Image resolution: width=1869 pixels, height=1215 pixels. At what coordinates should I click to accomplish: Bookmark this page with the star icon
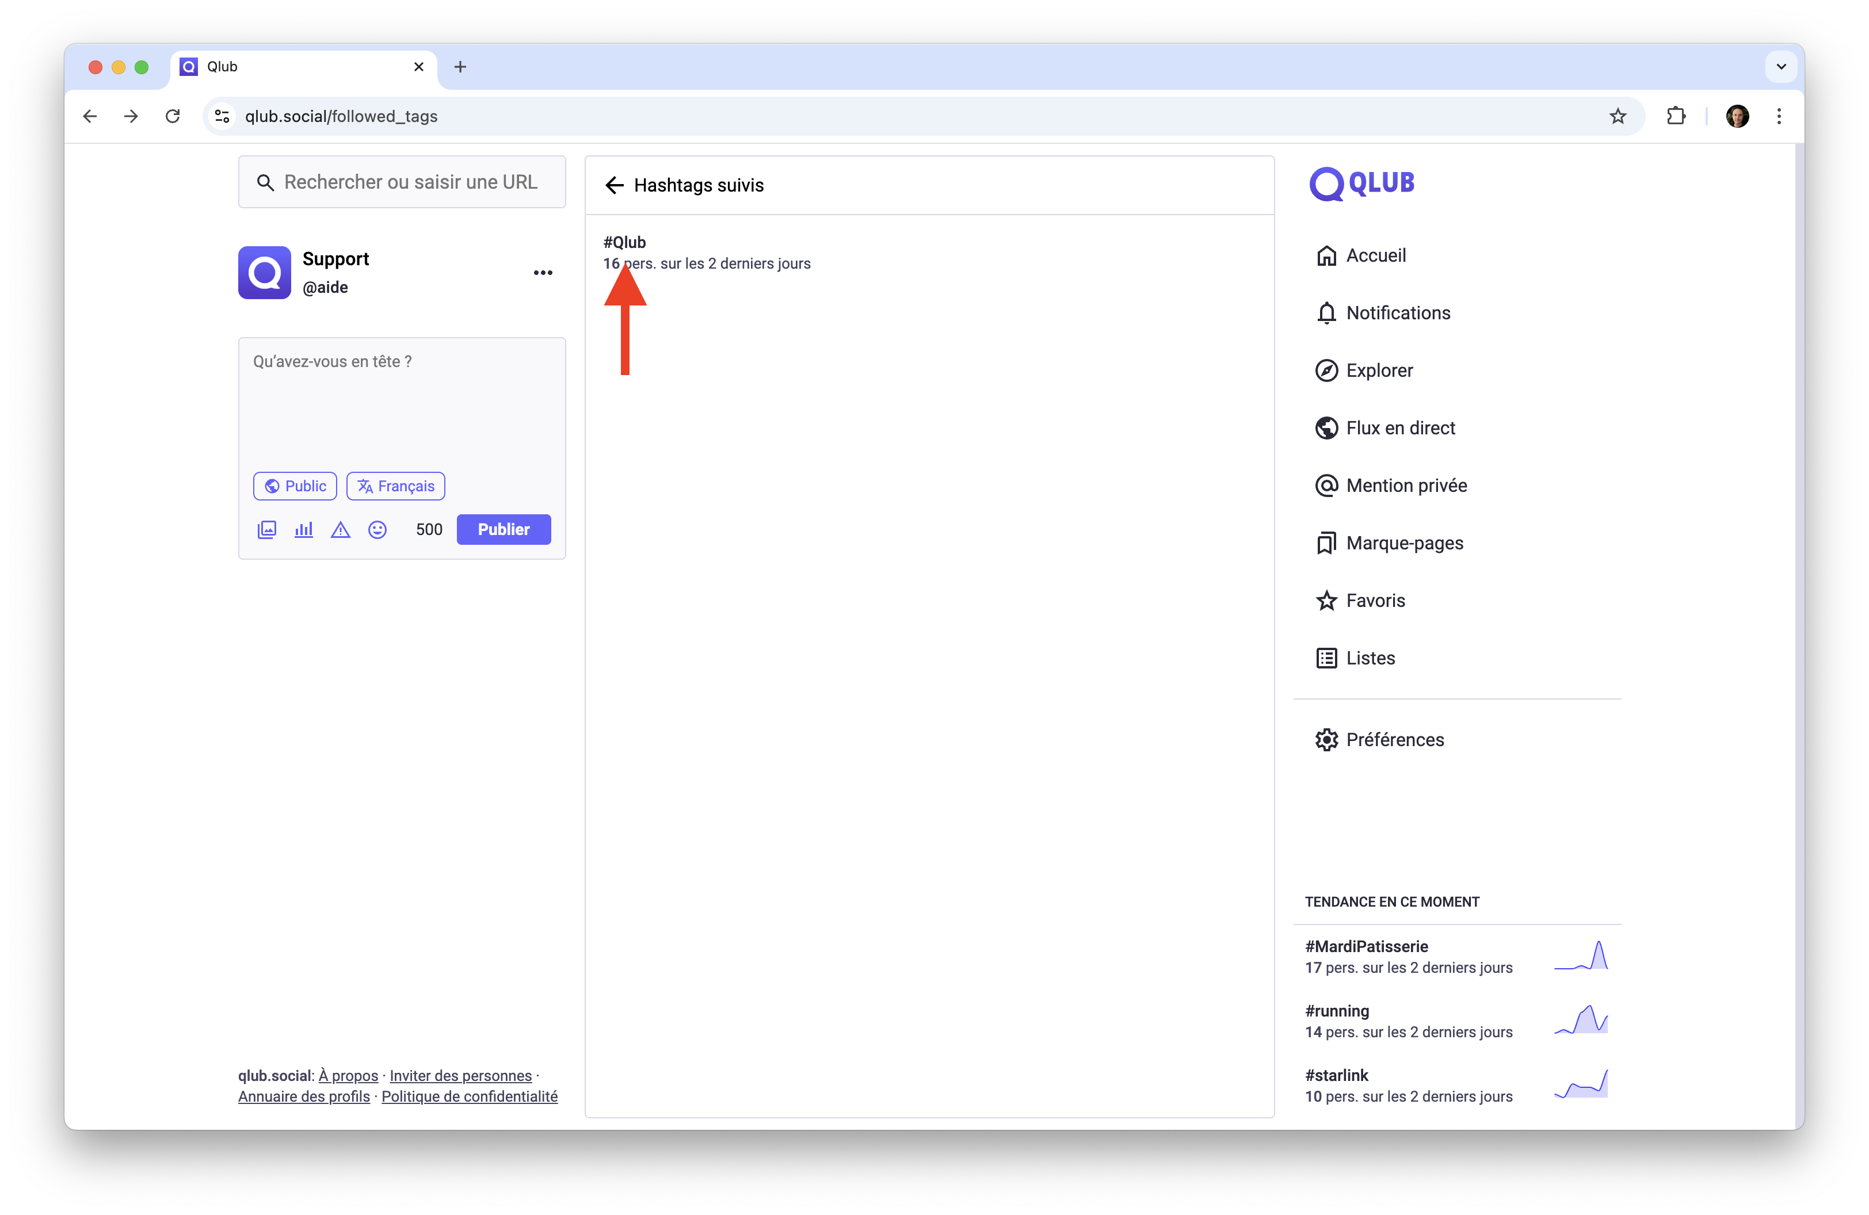[x=1618, y=116]
